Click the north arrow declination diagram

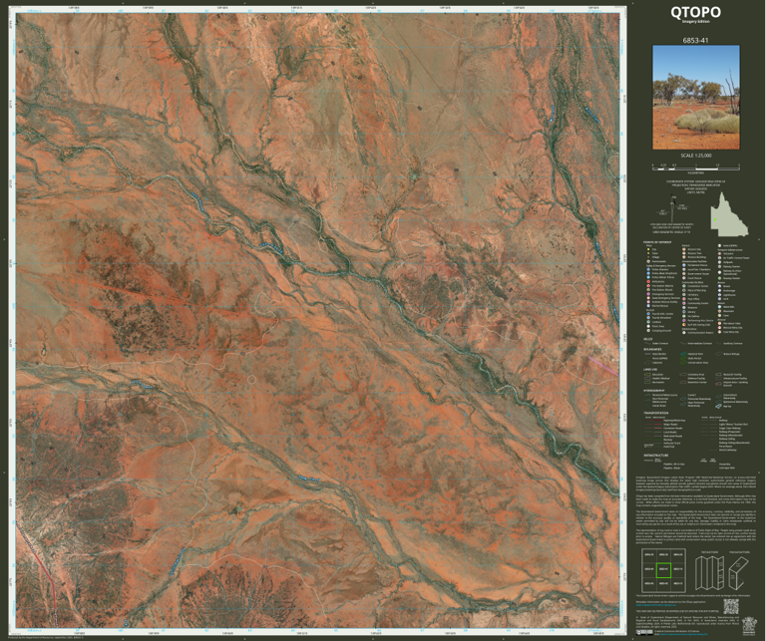[x=672, y=207]
